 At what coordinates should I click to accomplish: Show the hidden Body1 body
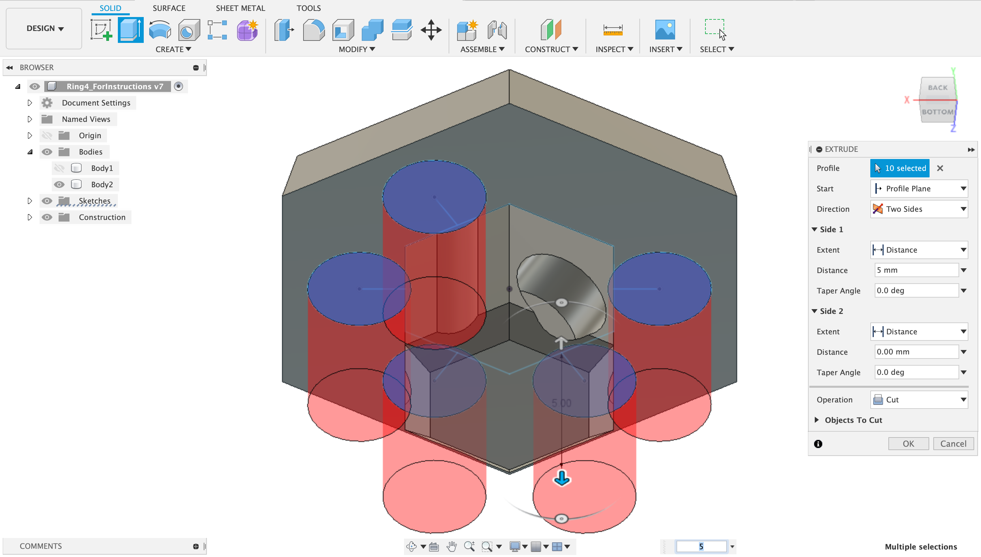coord(59,168)
